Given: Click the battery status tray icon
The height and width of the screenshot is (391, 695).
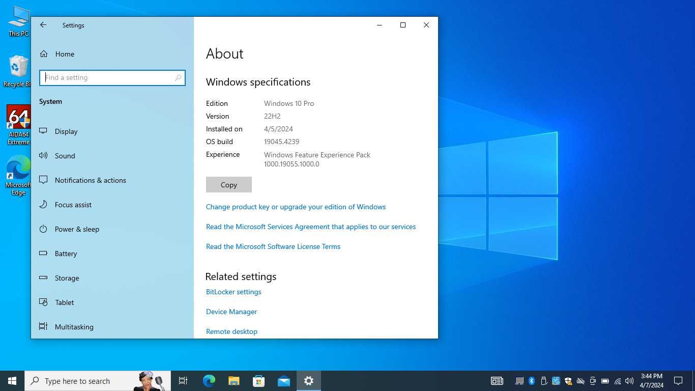Looking at the screenshot, I should 605,381.
